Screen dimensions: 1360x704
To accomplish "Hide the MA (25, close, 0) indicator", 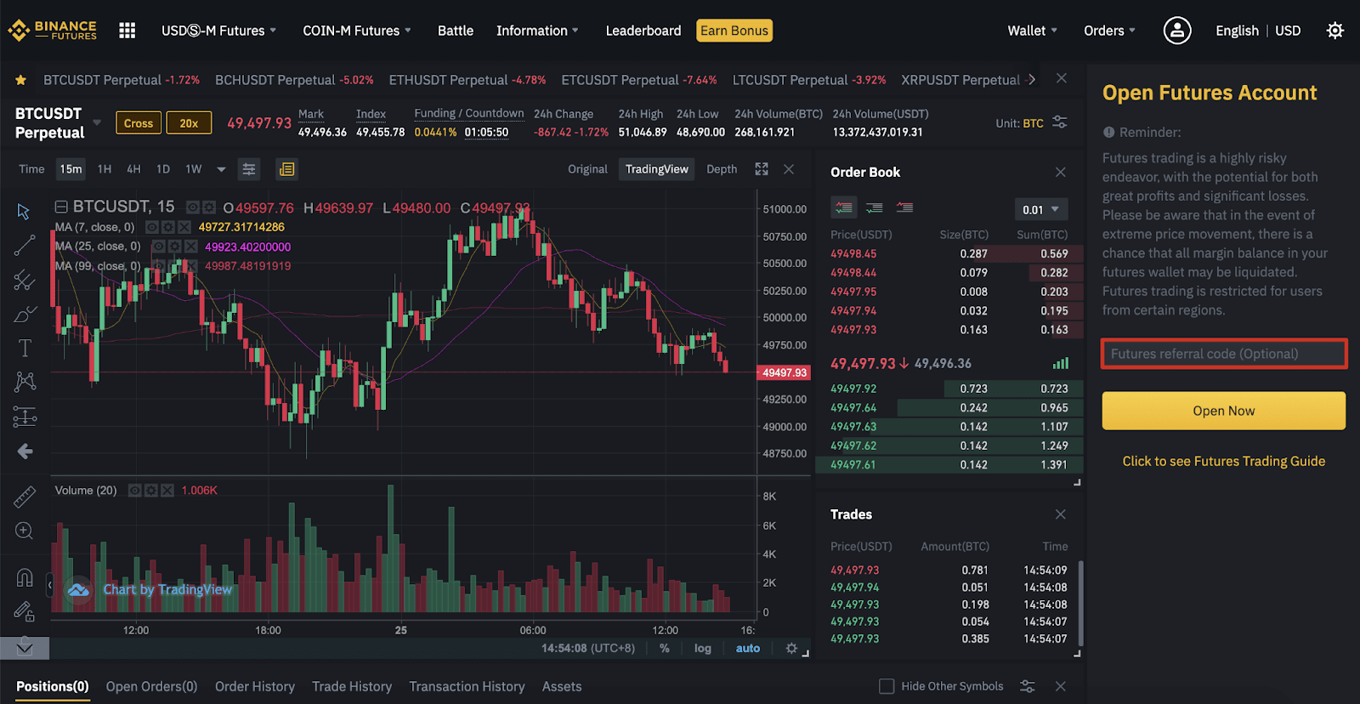I will (158, 247).
